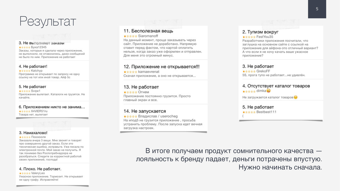
Task: Click star rating beside Svqw1
Action: [25, 91]
